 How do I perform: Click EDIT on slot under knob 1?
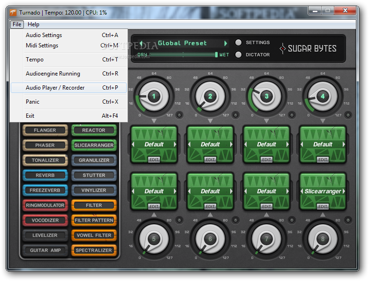(154, 159)
